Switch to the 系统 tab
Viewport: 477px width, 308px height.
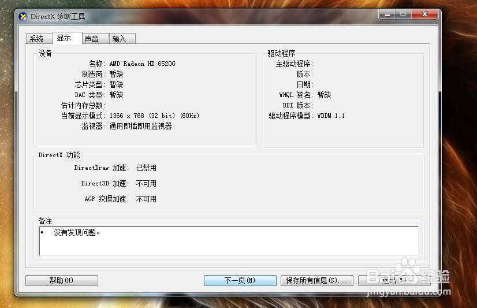pos(39,39)
